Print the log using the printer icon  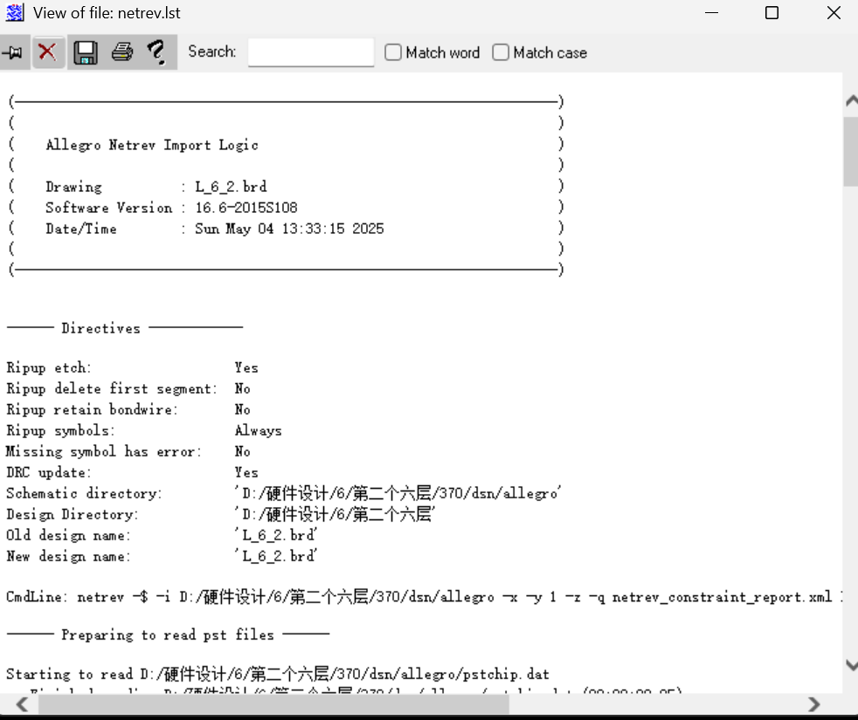click(x=122, y=52)
